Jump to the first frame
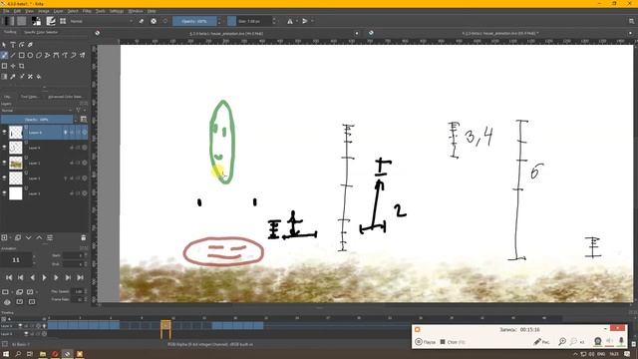The image size is (638, 359). pyautogui.click(x=9, y=277)
